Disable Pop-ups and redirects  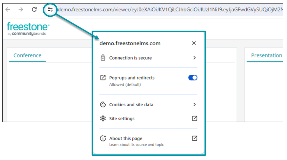coord(193,77)
